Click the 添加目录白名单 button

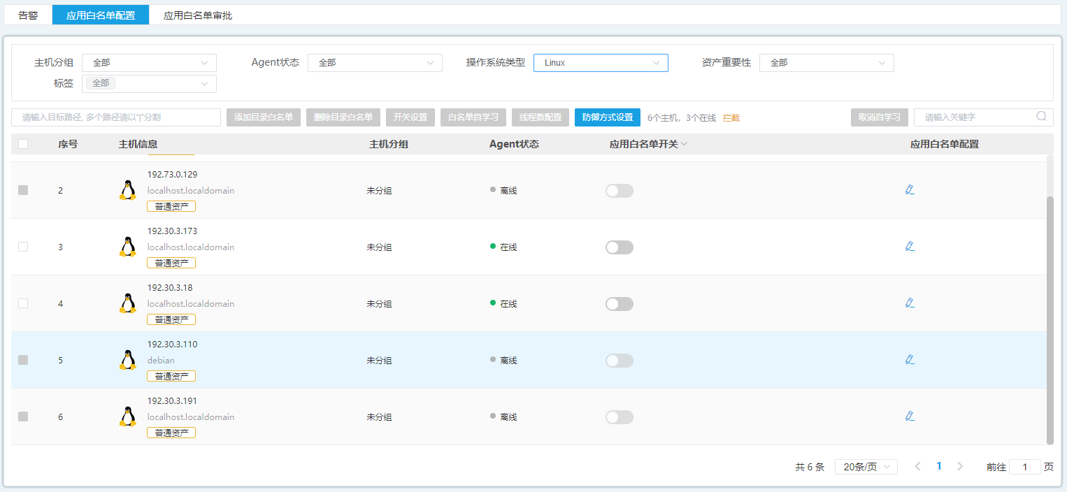263,117
